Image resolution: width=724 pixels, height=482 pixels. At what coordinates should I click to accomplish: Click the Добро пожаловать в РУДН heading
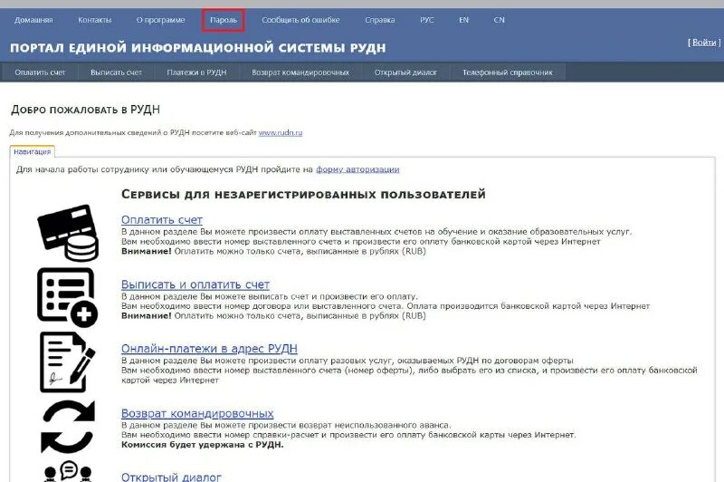(x=85, y=110)
